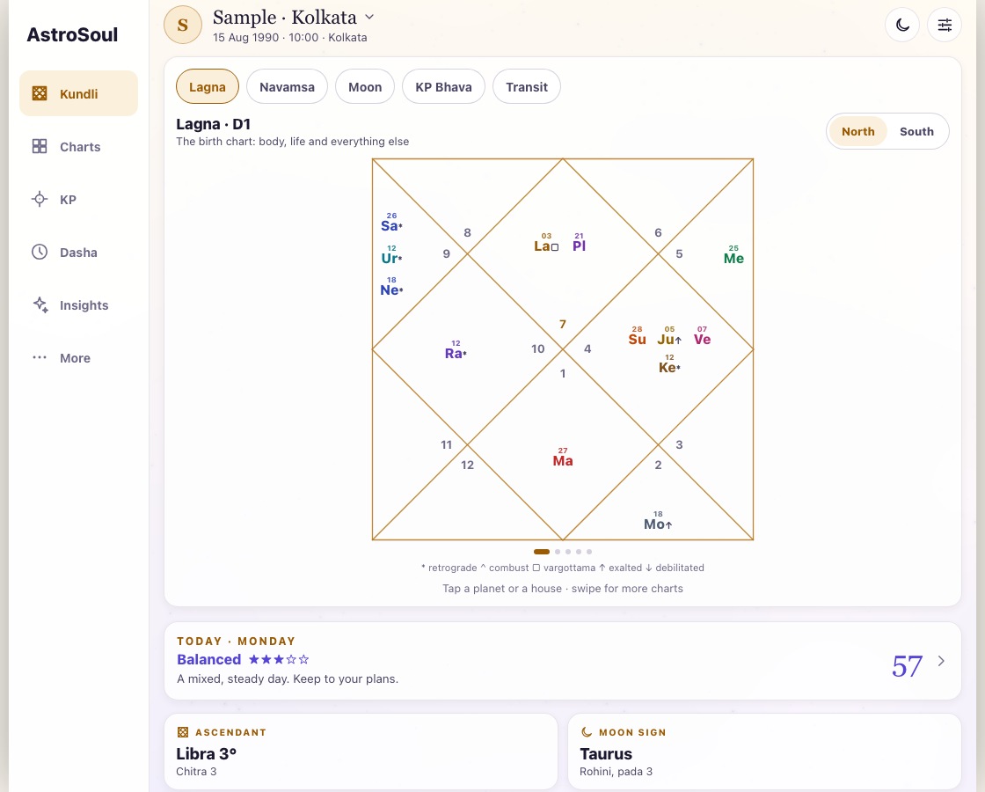Open the More ellipsis icon
This screenshot has width=985, height=792.
(40, 357)
